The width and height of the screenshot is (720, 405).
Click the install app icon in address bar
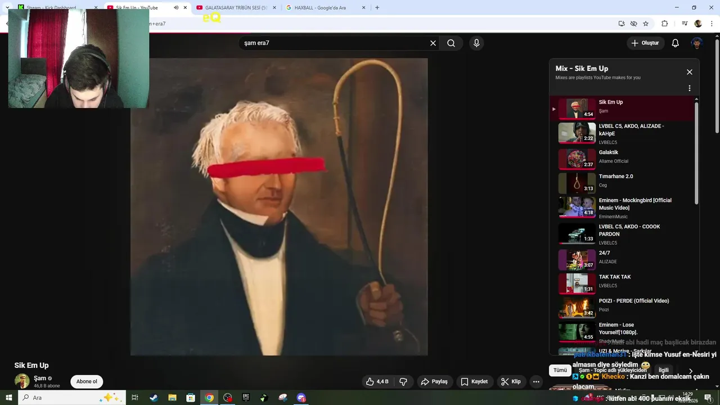(x=622, y=24)
